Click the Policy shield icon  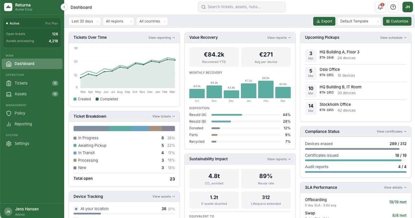tap(9, 113)
